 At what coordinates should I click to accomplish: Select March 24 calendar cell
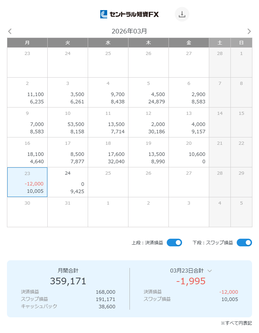(68, 182)
